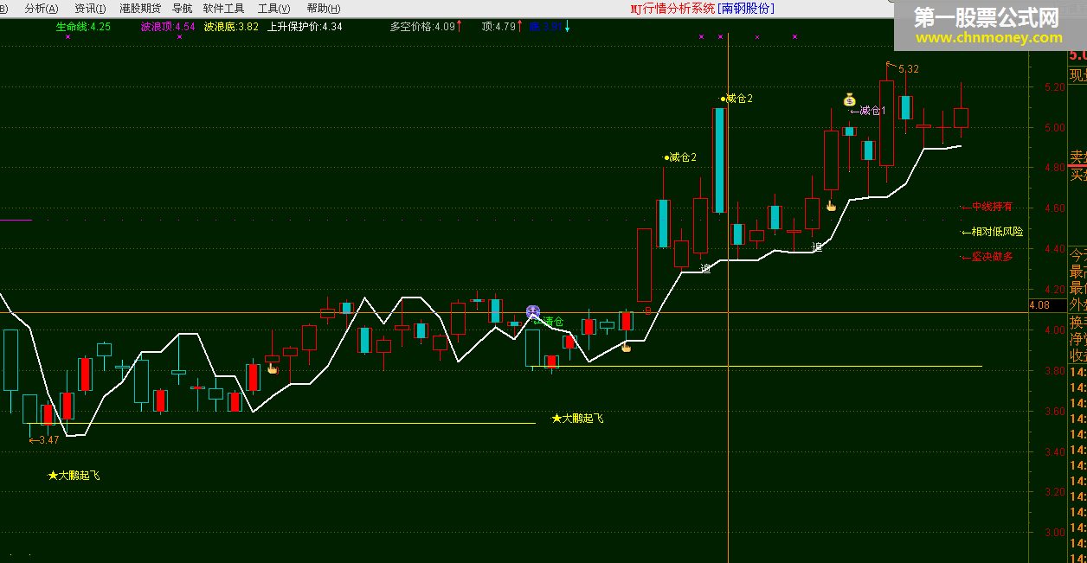Click the 5.00 price axis label
Image resolution: width=1087 pixels, height=563 pixels.
click(x=1054, y=128)
